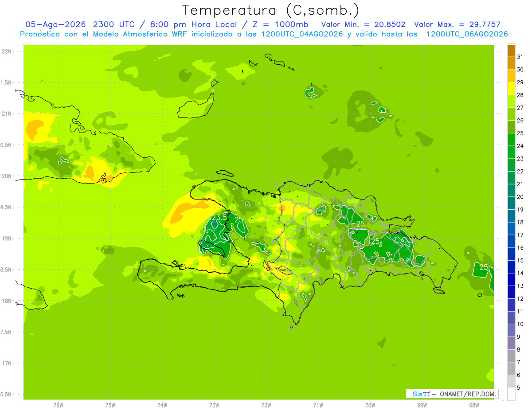Click the legend value '26'
Screen dimensions: 532x411
(x=520, y=120)
